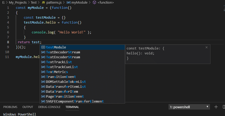Click myModule symbol in breadcrumb

pos(79,2)
